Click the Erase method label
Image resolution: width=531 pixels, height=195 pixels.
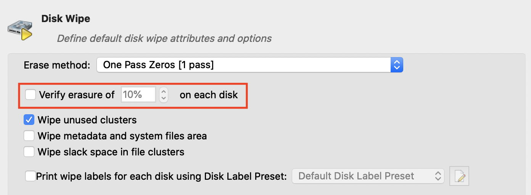click(x=57, y=65)
